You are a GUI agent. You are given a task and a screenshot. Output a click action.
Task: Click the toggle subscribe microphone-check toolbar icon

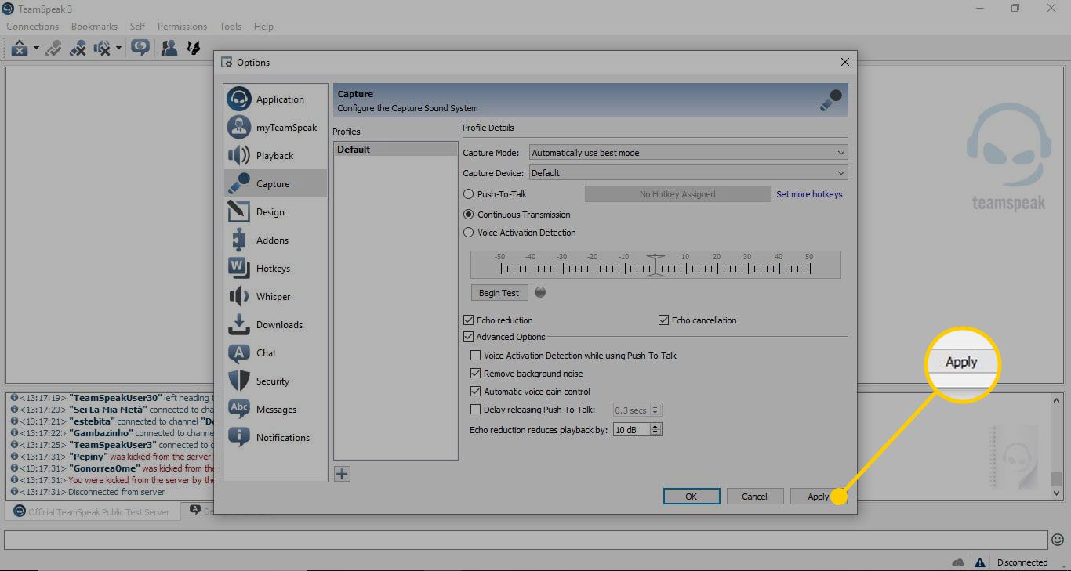(x=53, y=49)
